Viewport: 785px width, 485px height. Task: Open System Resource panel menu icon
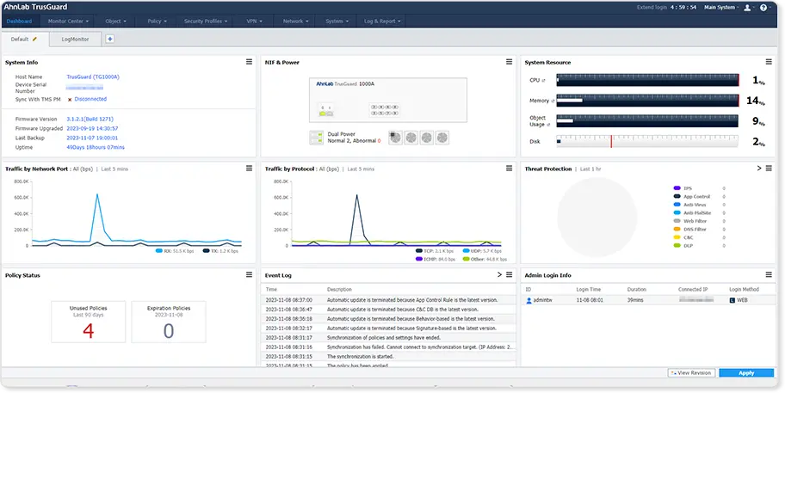pyautogui.click(x=769, y=62)
